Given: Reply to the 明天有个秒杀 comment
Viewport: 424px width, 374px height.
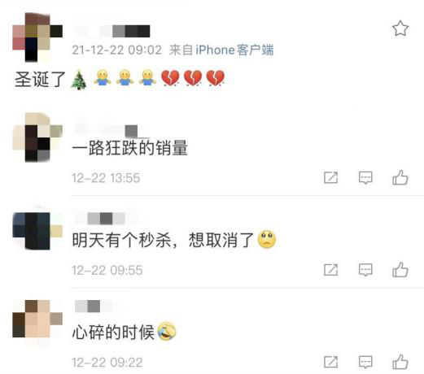Looking at the screenshot, I should (365, 270).
